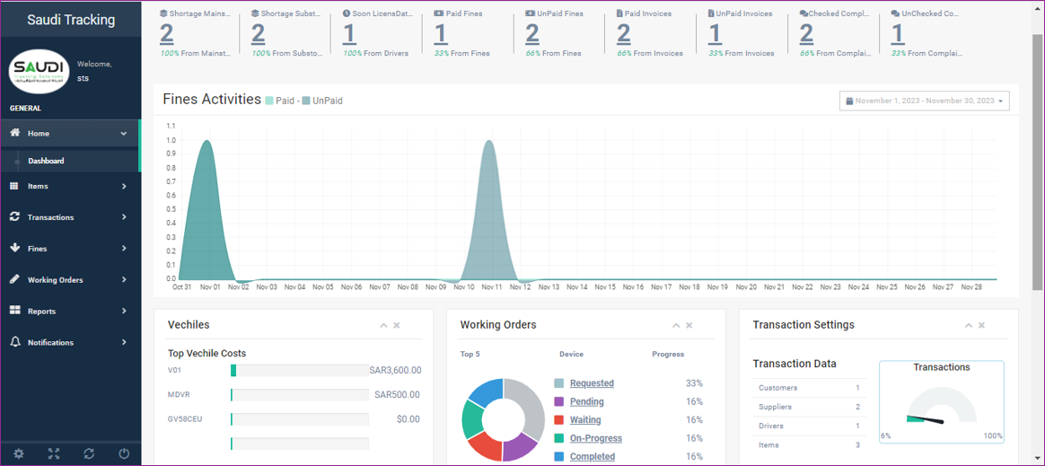Open the settings gear in sidebar footer
This screenshot has height=466, width=1045.
18,453
